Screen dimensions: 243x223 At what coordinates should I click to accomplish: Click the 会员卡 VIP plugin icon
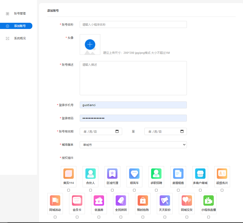tap(77, 200)
